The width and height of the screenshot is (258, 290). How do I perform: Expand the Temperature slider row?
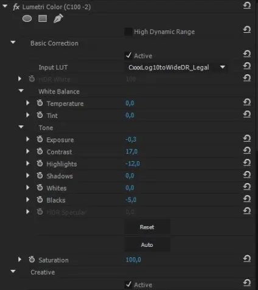(27, 103)
